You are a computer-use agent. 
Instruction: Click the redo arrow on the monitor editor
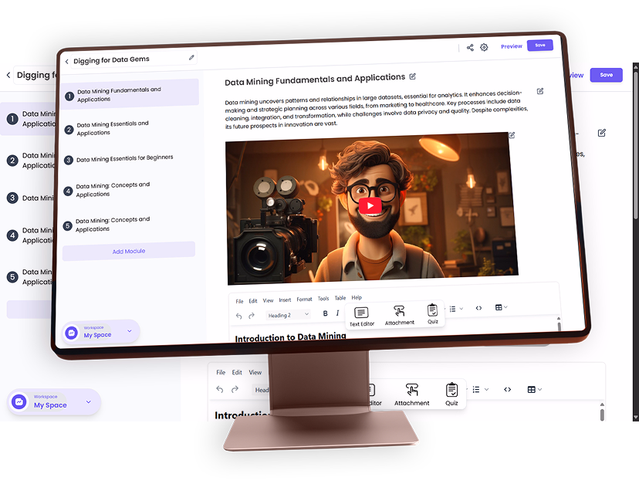(x=252, y=316)
